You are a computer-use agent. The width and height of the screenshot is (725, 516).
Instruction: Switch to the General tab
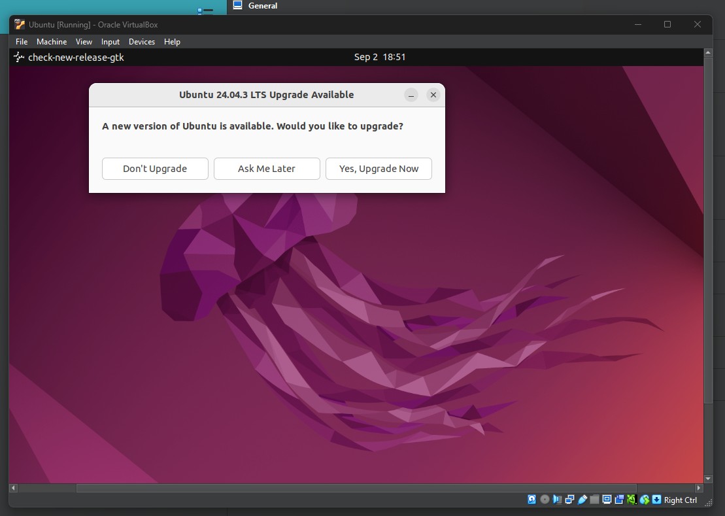point(256,6)
